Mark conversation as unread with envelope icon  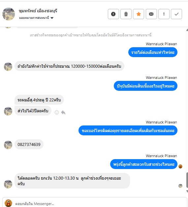coord(151,14)
